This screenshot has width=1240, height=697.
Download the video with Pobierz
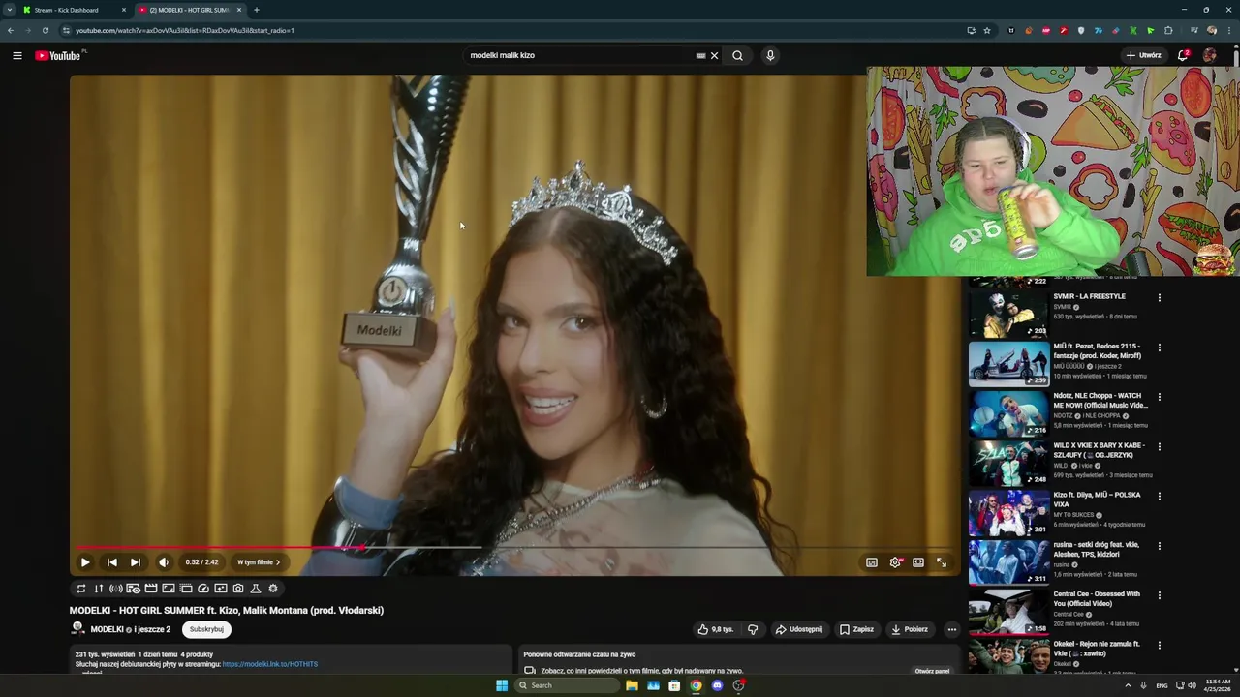910,629
